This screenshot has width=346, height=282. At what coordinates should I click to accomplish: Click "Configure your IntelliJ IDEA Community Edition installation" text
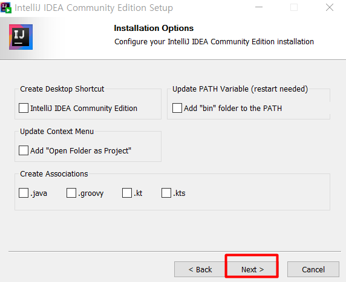[x=214, y=42]
